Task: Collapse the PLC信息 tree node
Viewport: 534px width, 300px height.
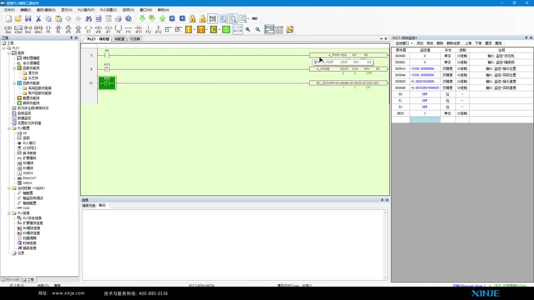Action: click(x=9, y=213)
